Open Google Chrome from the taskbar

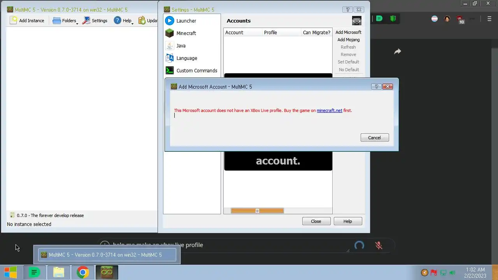pyautogui.click(x=82, y=273)
